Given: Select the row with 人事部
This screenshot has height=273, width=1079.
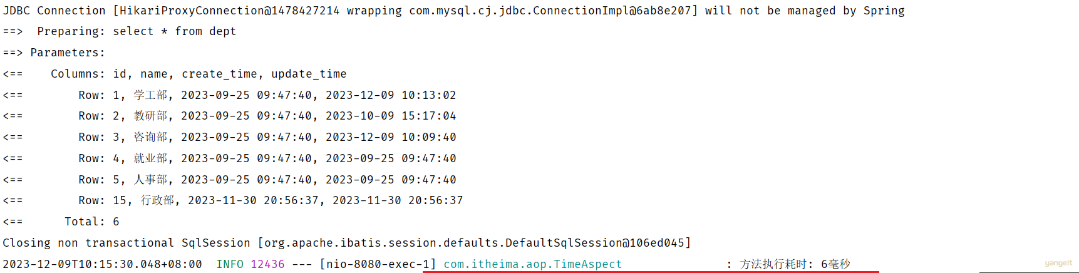Looking at the screenshot, I should click(x=230, y=180).
